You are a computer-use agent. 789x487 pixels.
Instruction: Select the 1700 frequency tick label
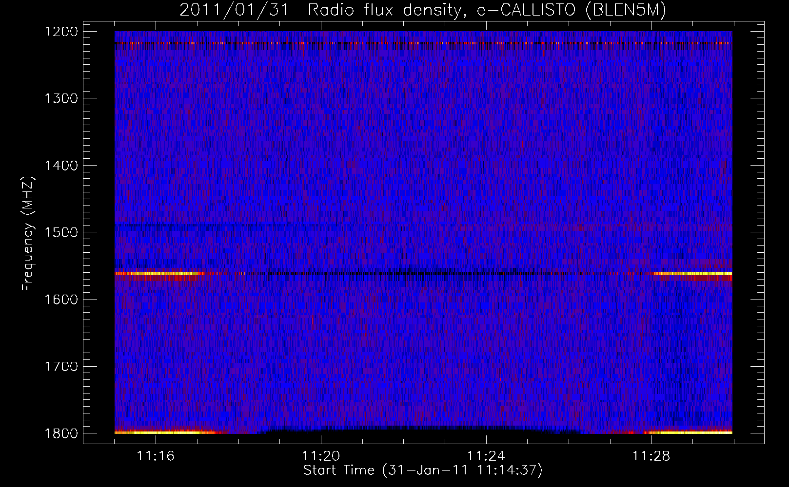tap(61, 366)
